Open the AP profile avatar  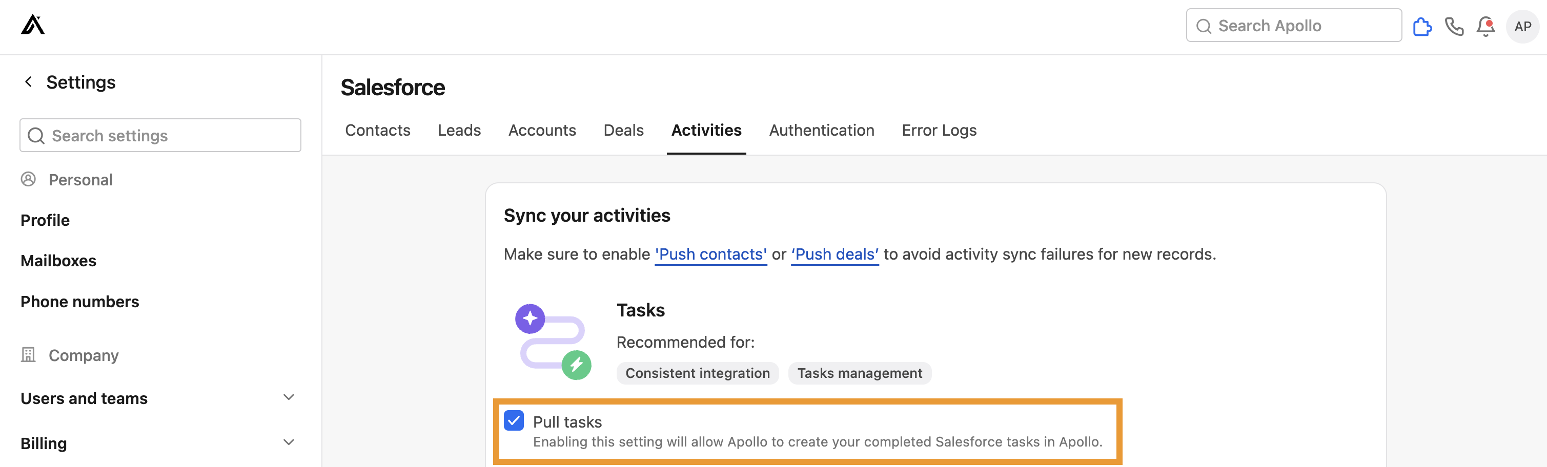1522,27
